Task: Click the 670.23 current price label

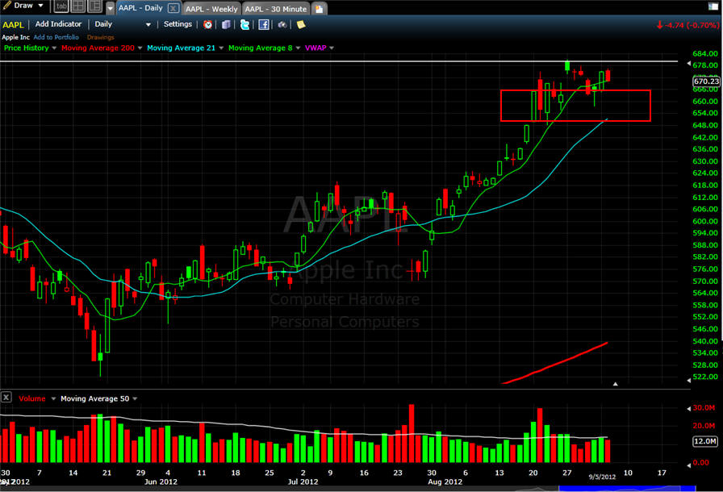Action: [706, 81]
